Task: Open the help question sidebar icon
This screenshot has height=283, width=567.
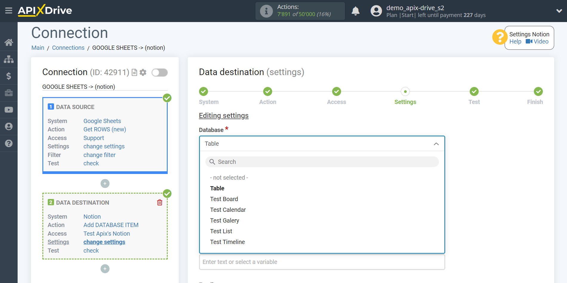Action: click(9, 143)
